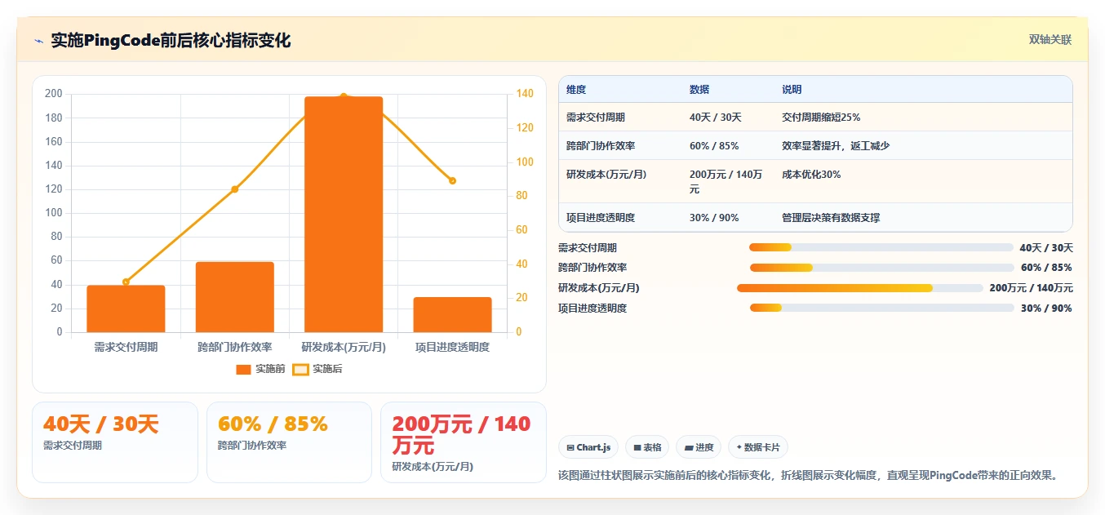This screenshot has width=1105, height=515.
Task: Click the line point above 项目进度透明度 bar
Action: coord(452,181)
